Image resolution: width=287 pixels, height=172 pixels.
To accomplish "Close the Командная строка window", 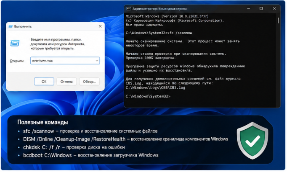I will 274,8.
